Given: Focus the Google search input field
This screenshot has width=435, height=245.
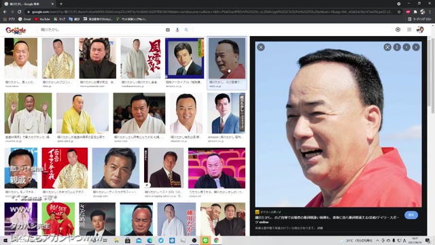Looking at the screenshot, I should pyautogui.click(x=101, y=30).
